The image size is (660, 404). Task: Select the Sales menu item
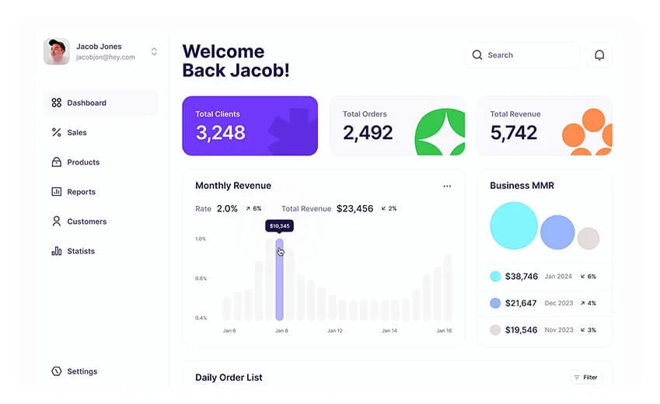pos(77,133)
